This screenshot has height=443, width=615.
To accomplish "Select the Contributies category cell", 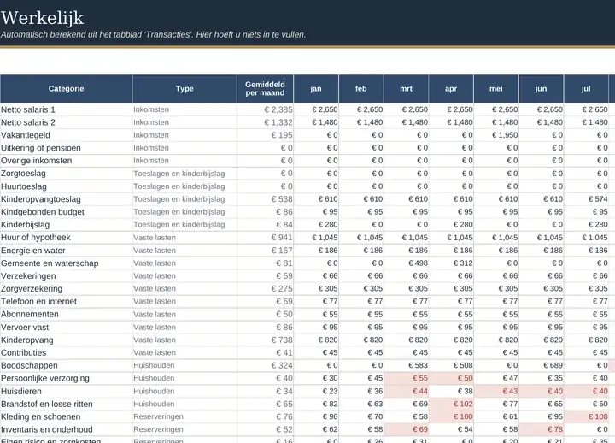I will [x=67, y=352].
